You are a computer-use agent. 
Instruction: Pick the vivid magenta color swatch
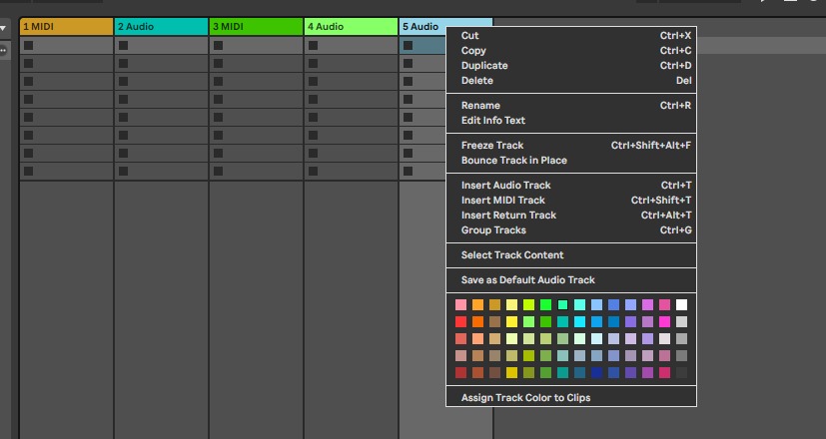pyautogui.click(x=665, y=321)
